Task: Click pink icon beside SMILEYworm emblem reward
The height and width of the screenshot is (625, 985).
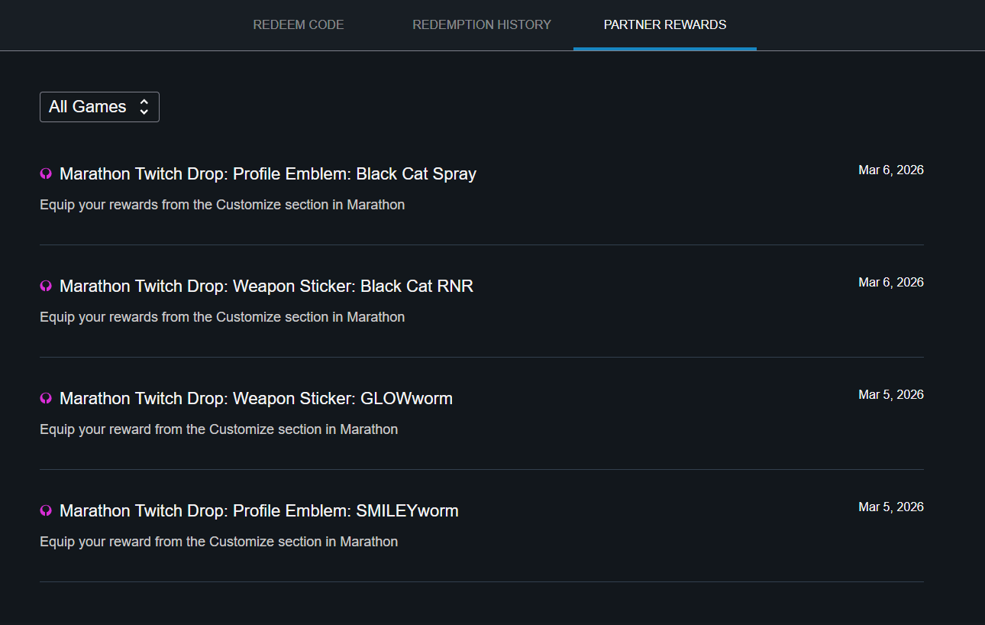Action: 46,511
